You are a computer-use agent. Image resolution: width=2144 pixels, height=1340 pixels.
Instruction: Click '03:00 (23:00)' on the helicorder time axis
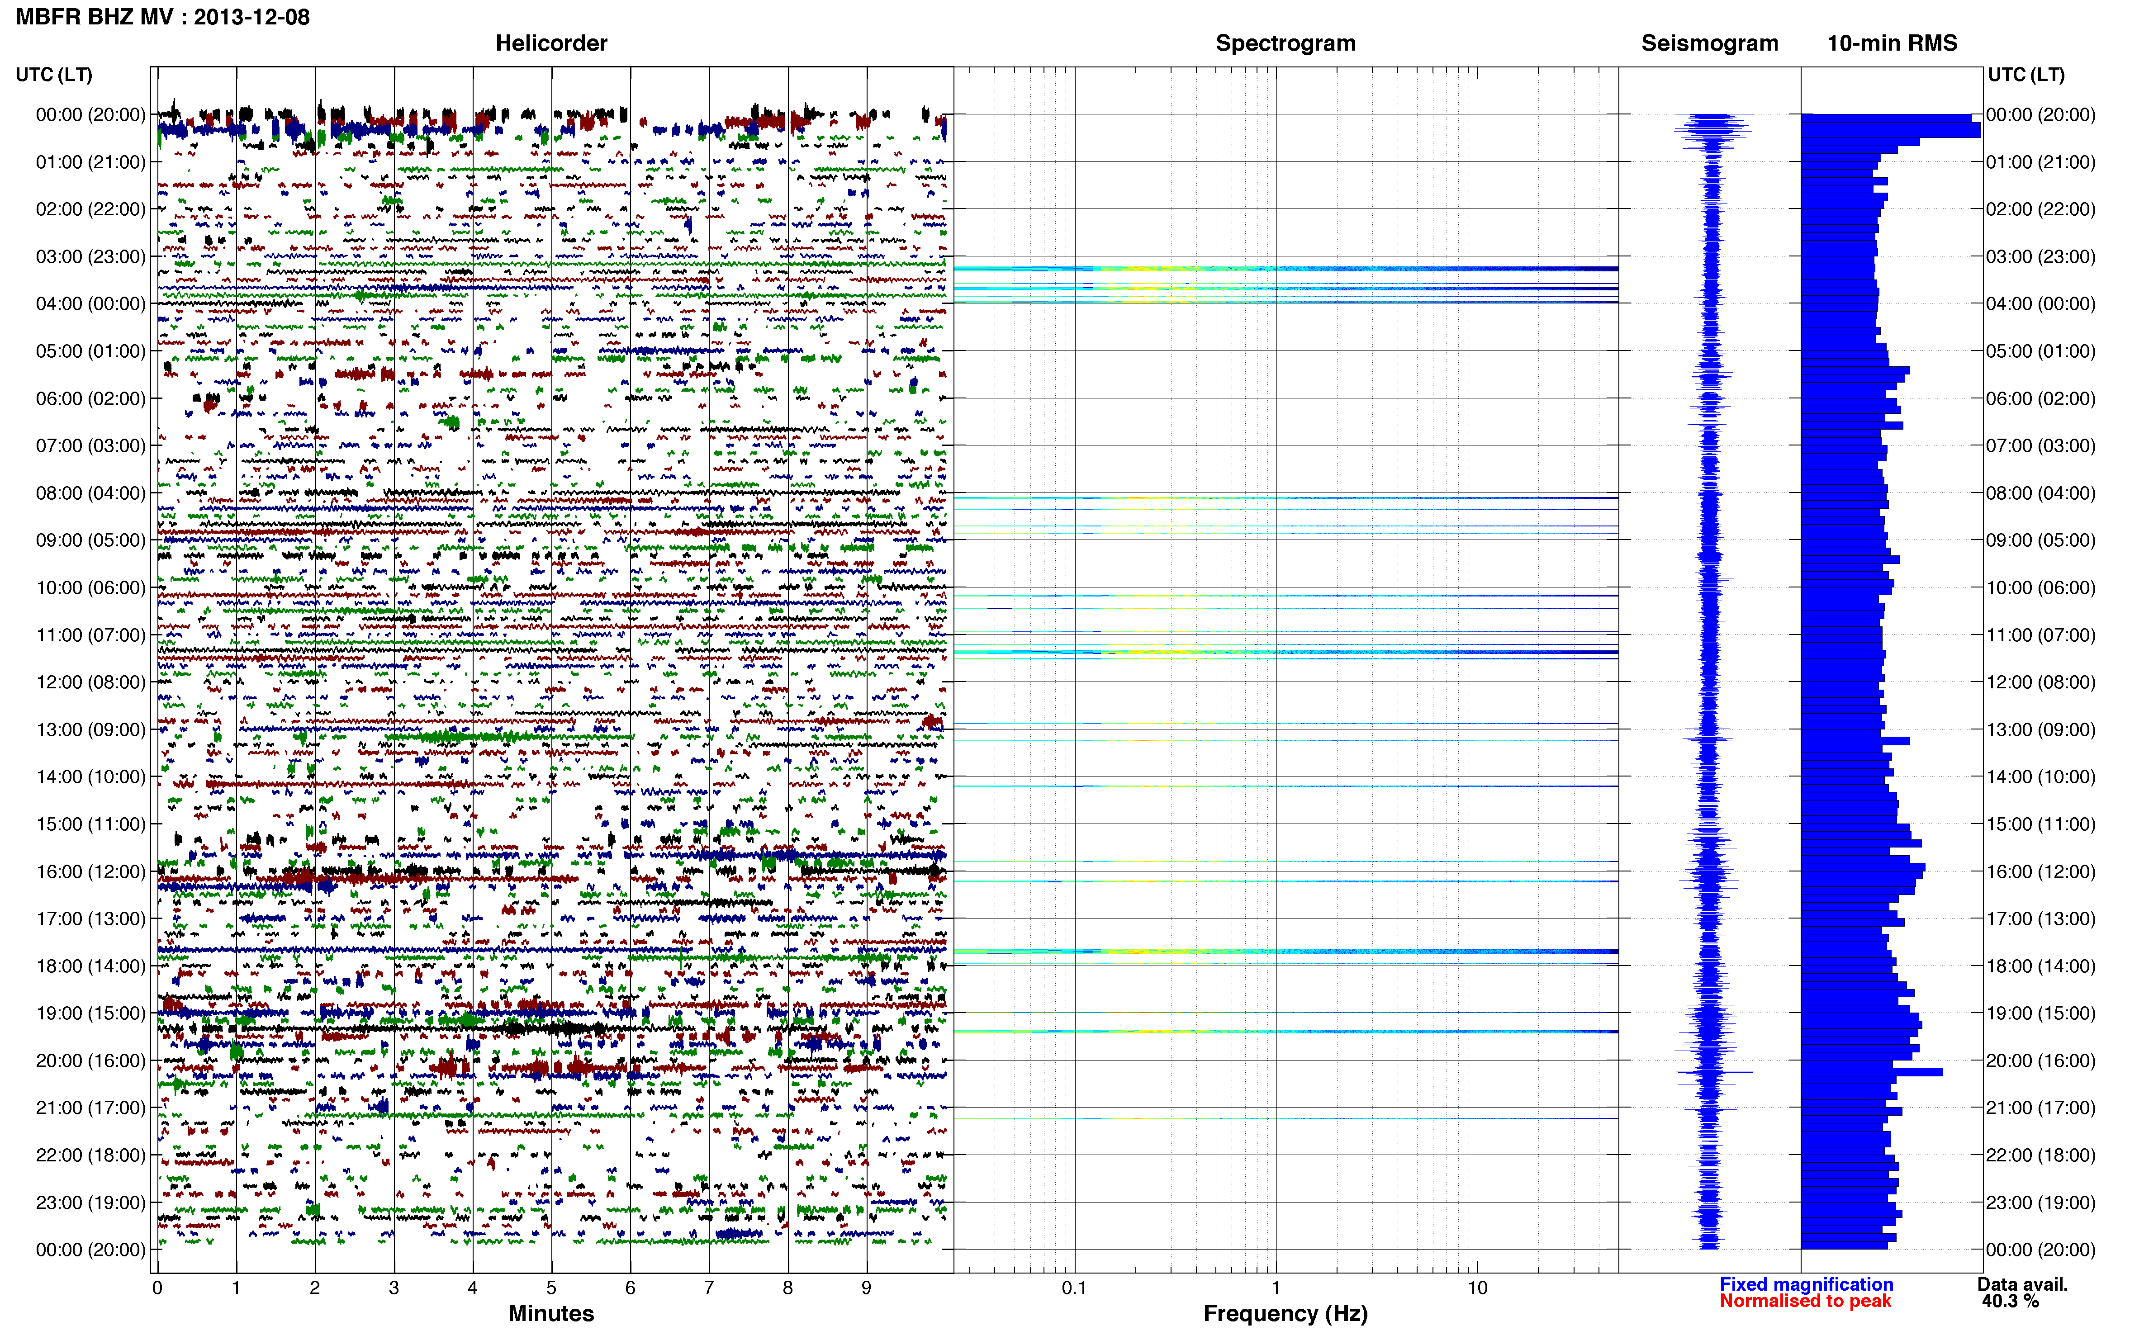coord(90,257)
